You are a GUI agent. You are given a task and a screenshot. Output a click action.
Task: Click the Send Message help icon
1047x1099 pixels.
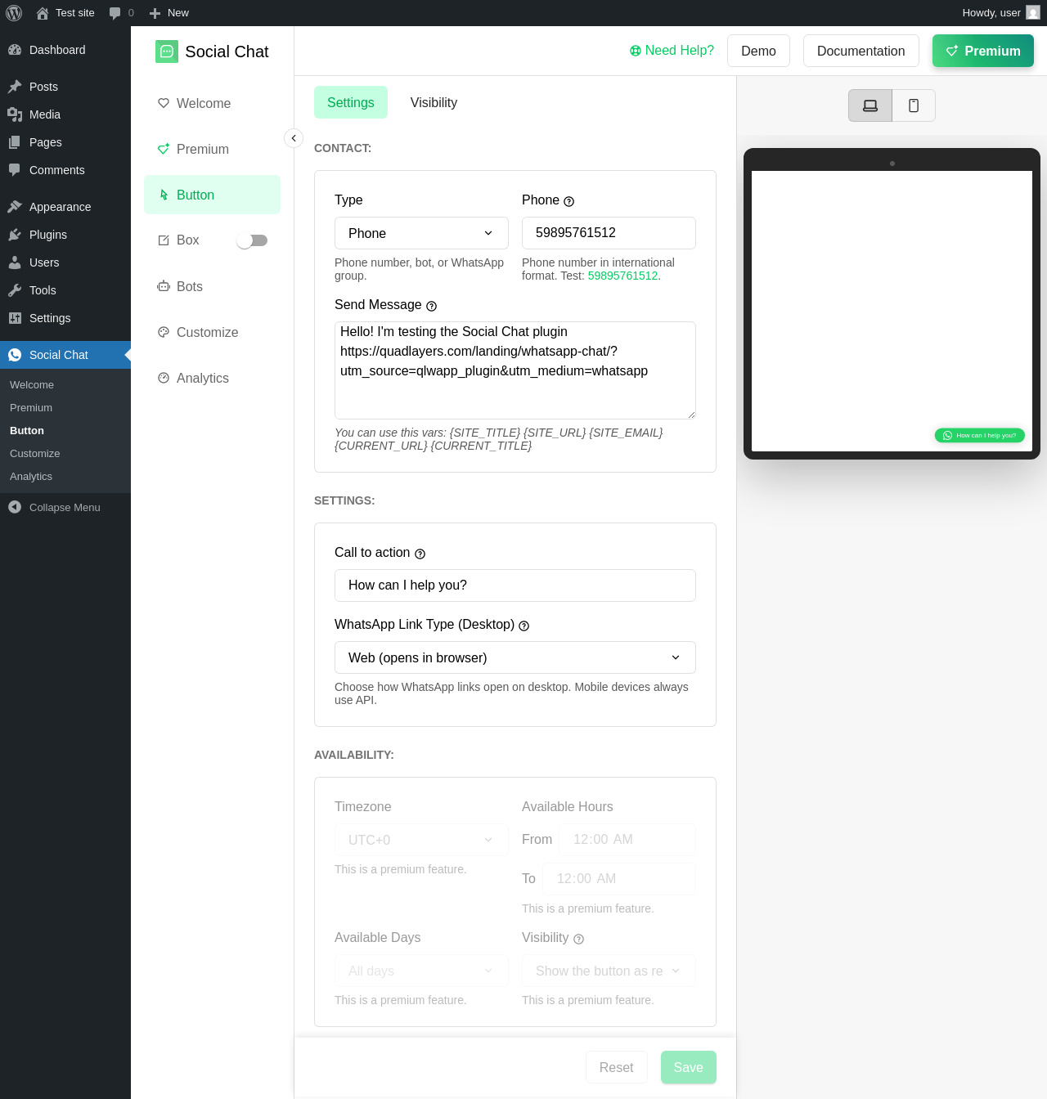432,306
